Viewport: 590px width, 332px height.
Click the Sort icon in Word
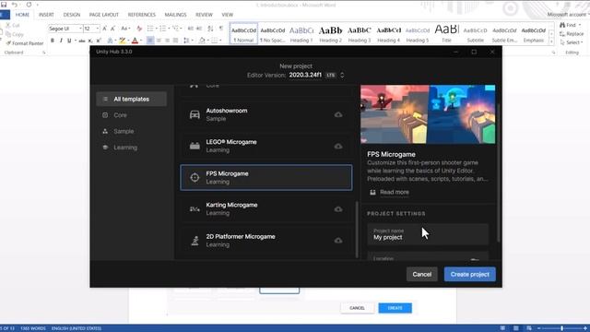click(210, 29)
